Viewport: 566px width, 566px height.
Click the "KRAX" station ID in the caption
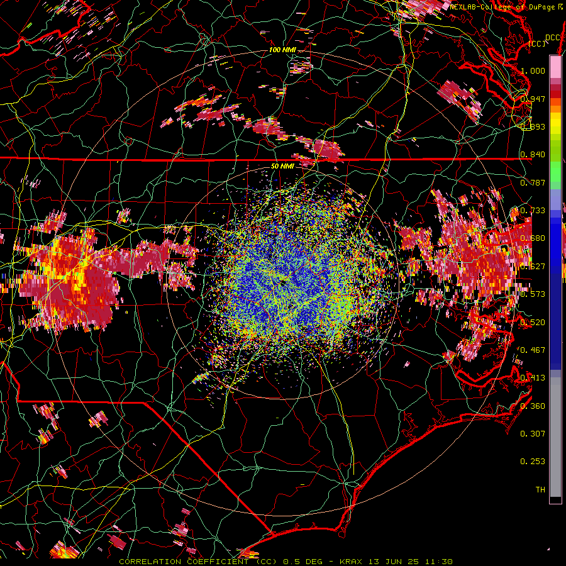(351, 562)
